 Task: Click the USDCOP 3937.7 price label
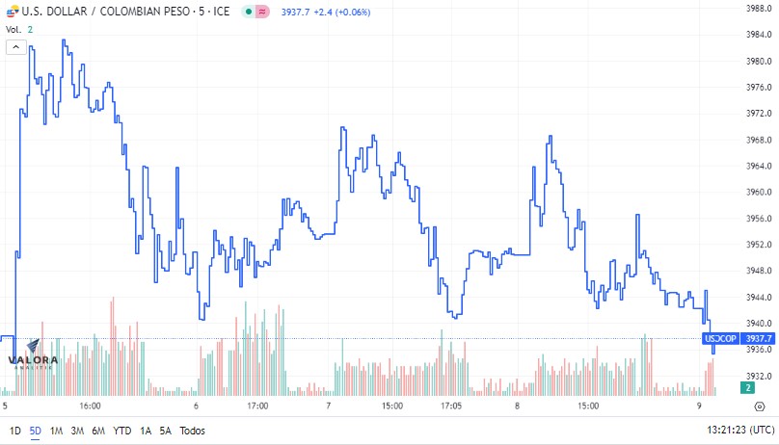coord(739,338)
